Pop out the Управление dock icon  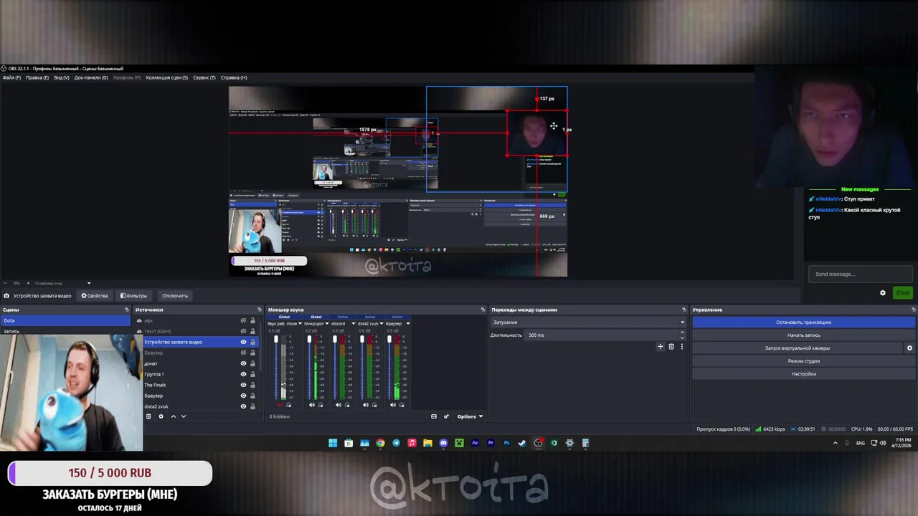coord(913,310)
